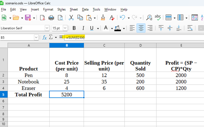Save the document with the Save icon

[28, 18]
